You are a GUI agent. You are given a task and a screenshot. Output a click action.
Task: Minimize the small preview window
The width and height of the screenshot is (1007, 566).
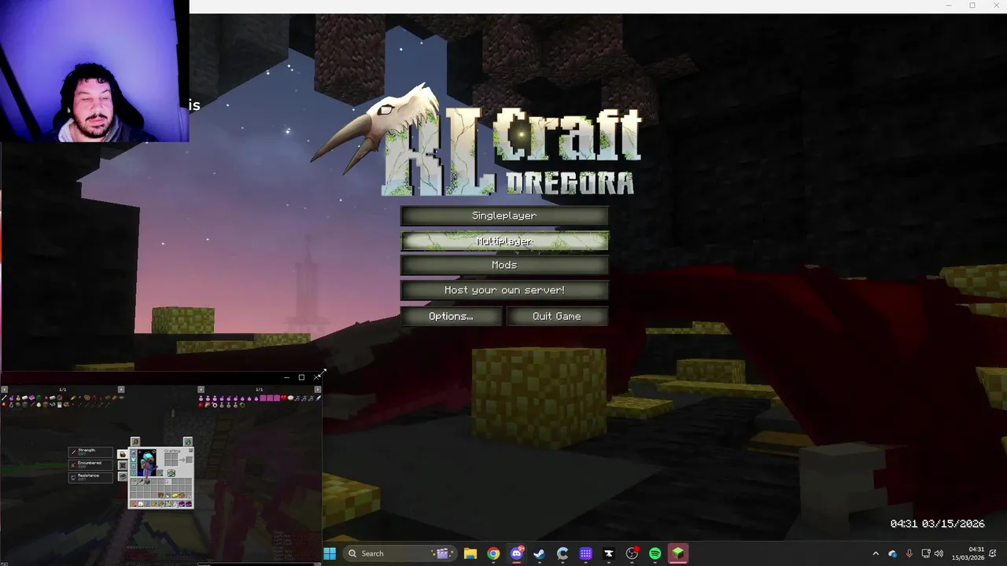pos(286,377)
